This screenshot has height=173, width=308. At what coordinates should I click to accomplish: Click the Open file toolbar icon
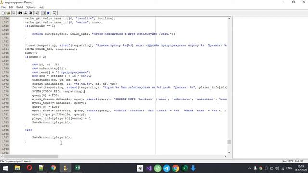[9, 13]
